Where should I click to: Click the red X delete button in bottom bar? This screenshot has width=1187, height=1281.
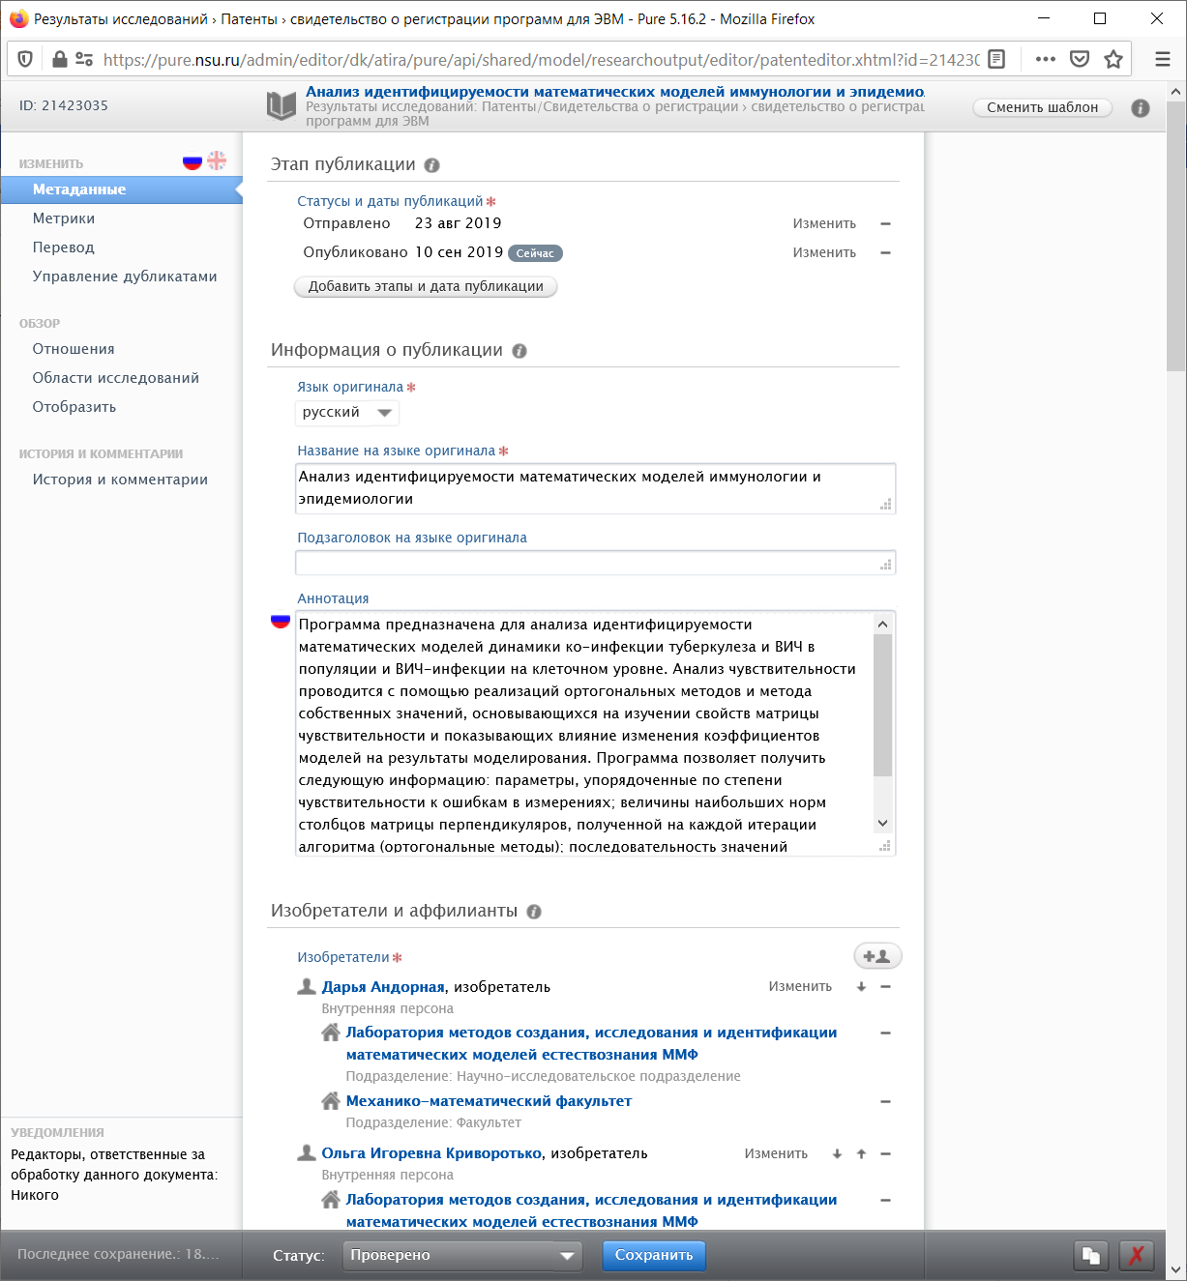click(1137, 1256)
